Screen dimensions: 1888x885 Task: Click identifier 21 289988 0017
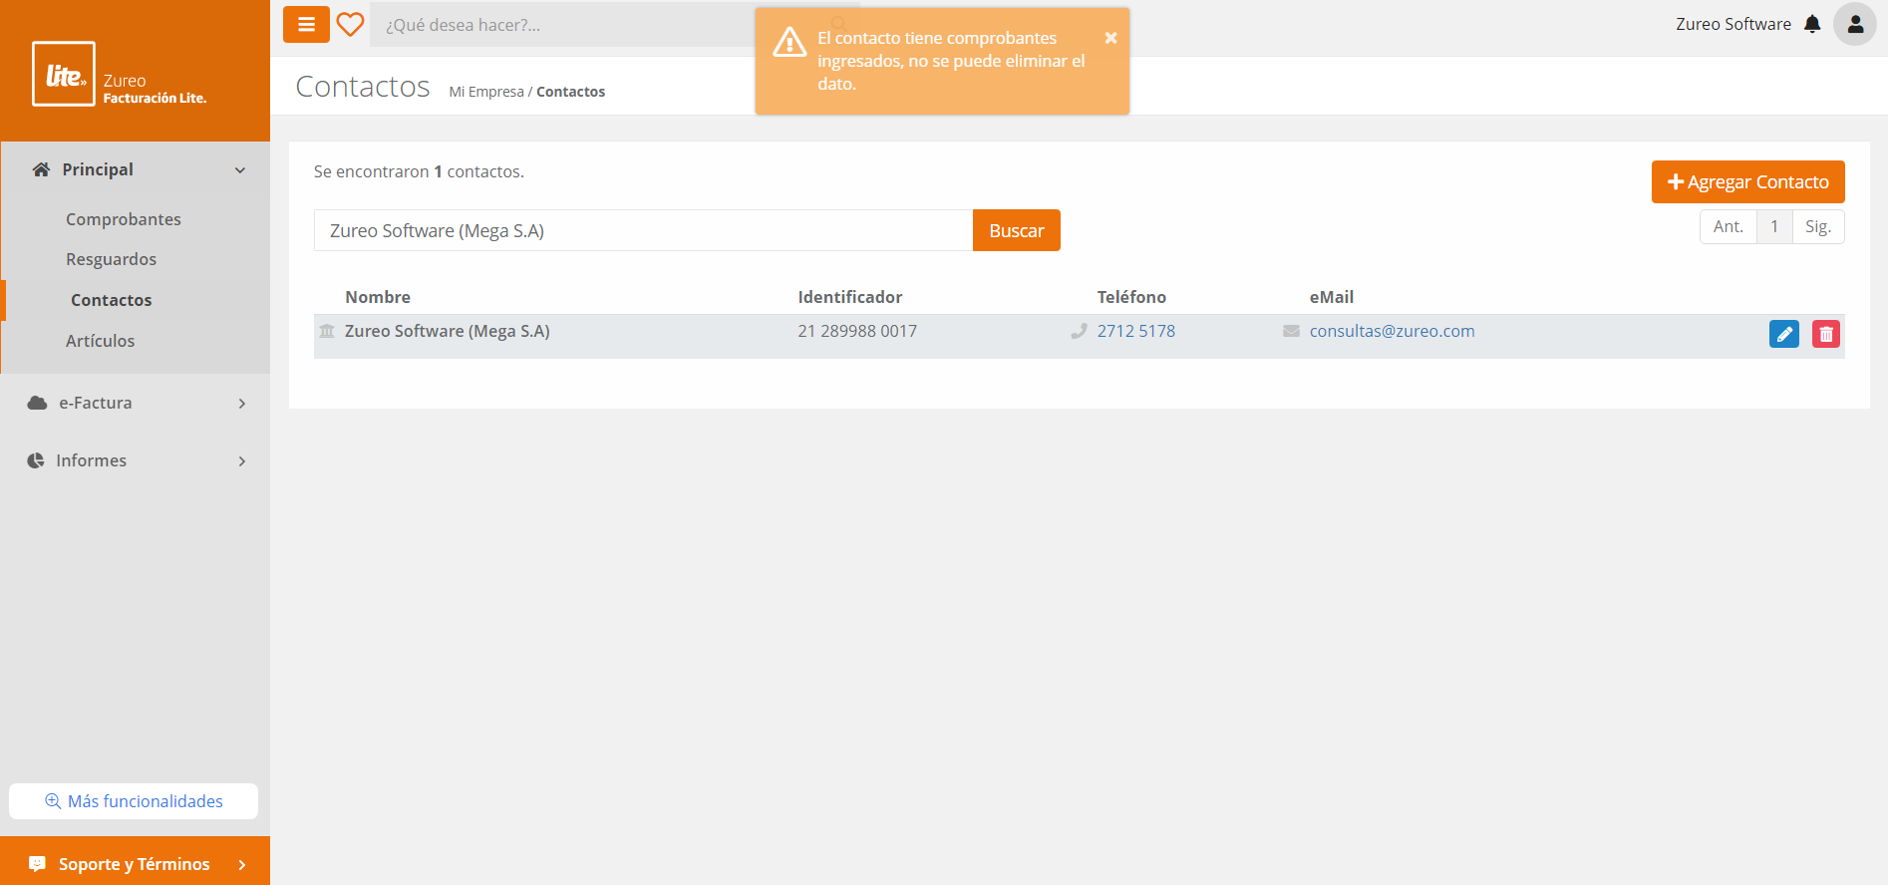click(857, 331)
